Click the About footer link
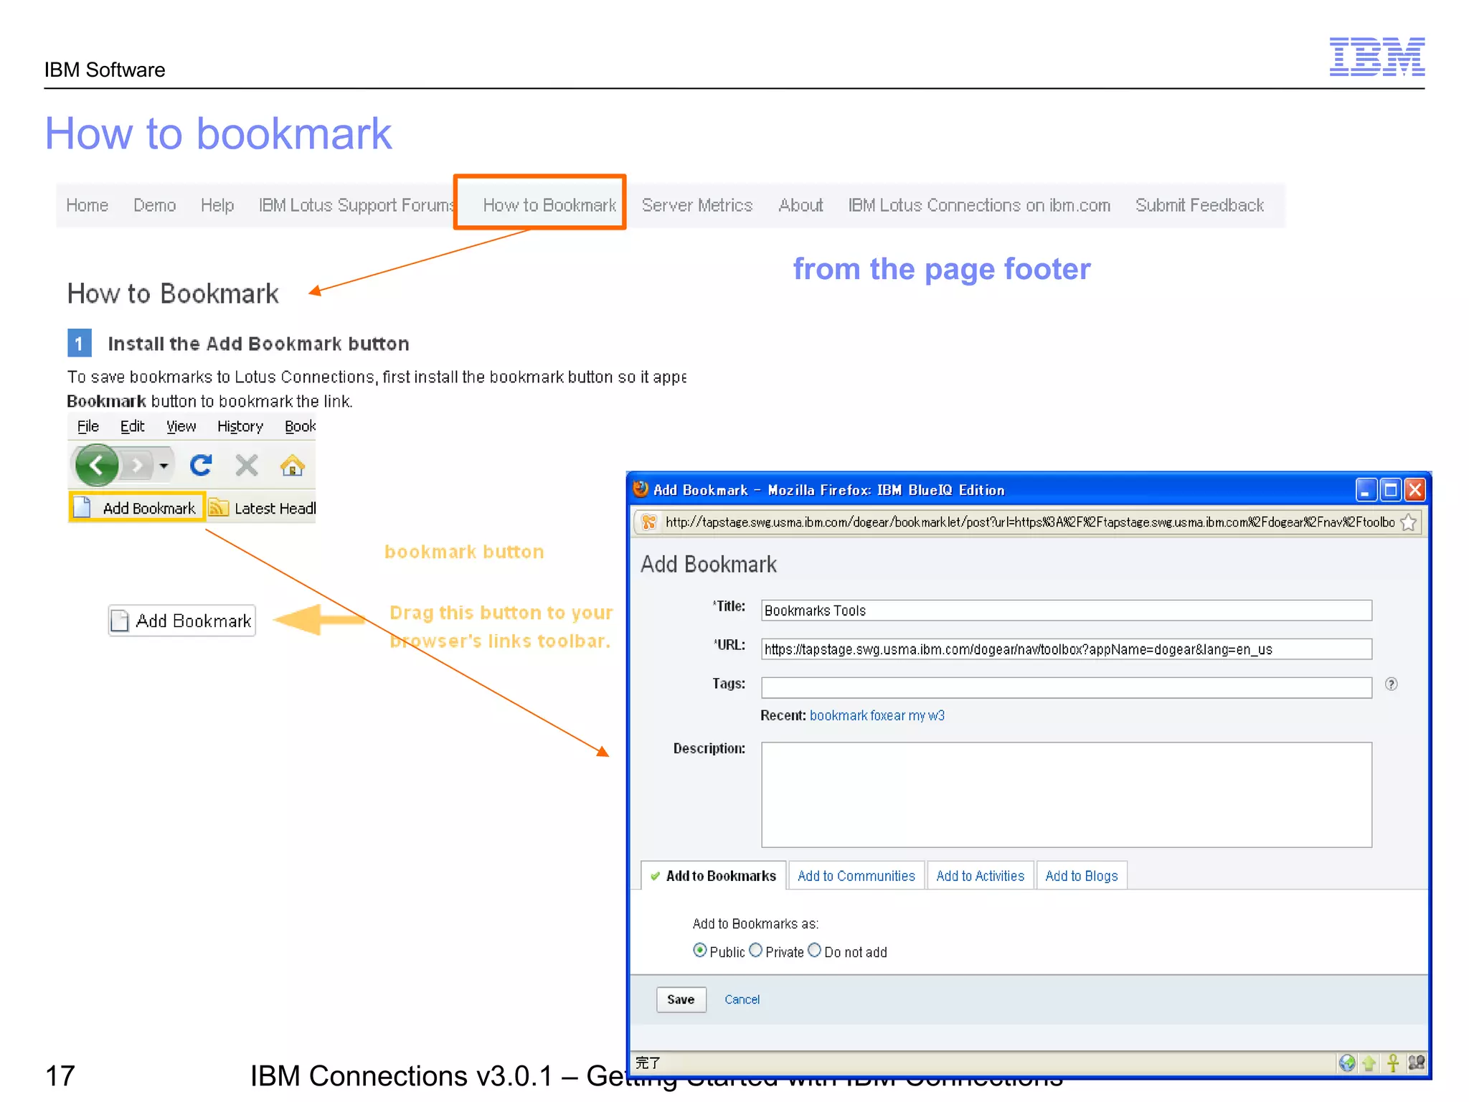 [x=800, y=205]
